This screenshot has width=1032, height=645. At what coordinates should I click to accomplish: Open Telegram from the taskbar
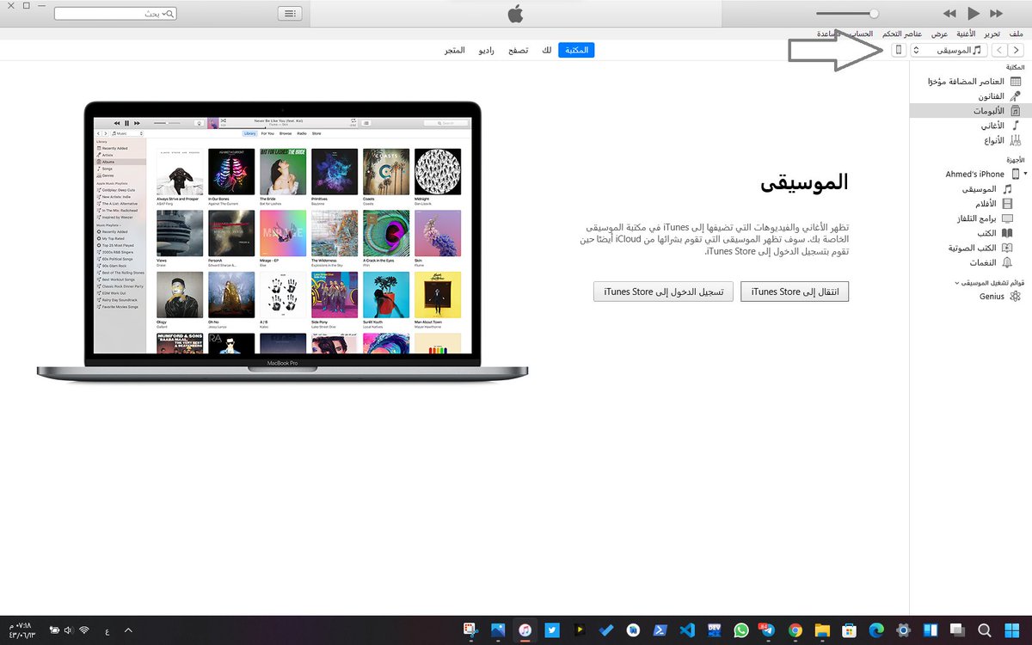(x=767, y=630)
